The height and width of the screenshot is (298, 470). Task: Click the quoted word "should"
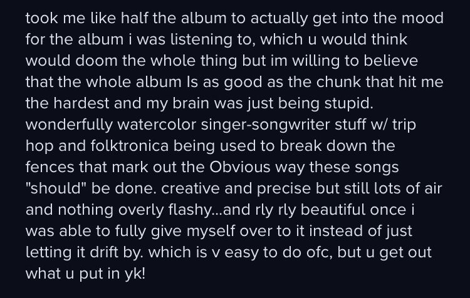coord(56,188)
